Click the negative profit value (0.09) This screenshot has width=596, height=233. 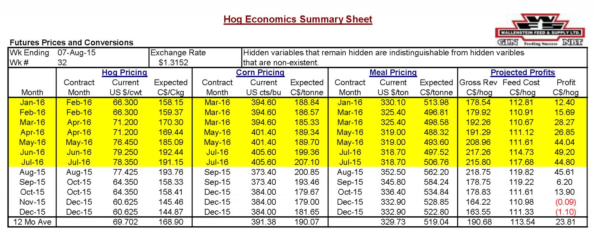(565, 202)
